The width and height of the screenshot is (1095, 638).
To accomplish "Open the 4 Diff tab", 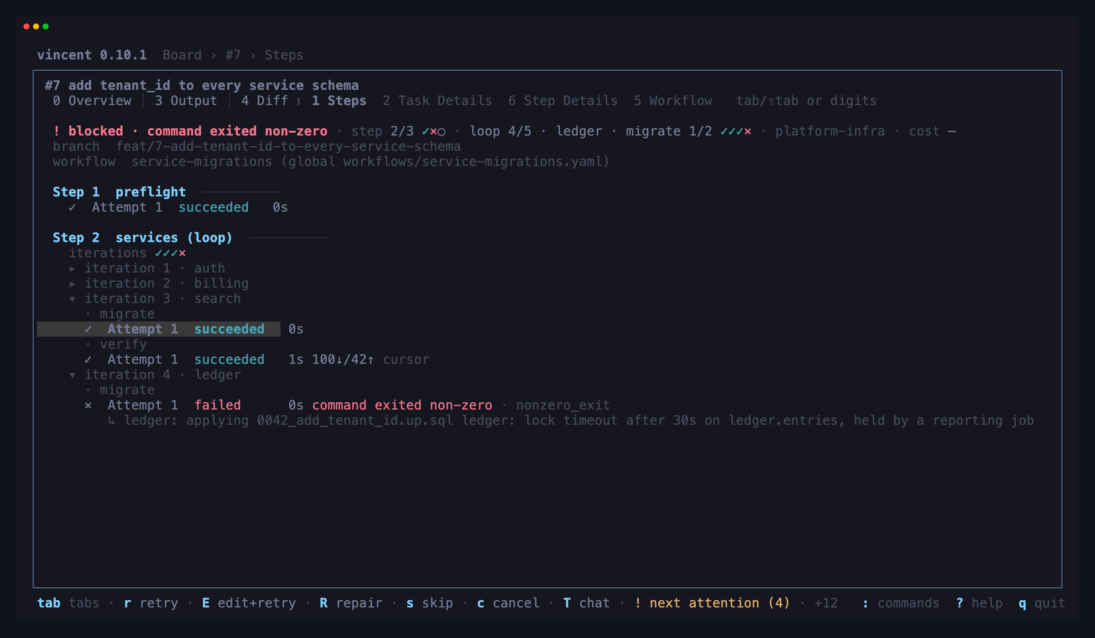I will [x=264, y=101].
